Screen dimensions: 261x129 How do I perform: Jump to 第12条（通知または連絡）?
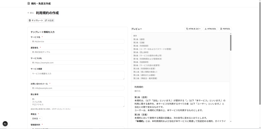[145, 75]
